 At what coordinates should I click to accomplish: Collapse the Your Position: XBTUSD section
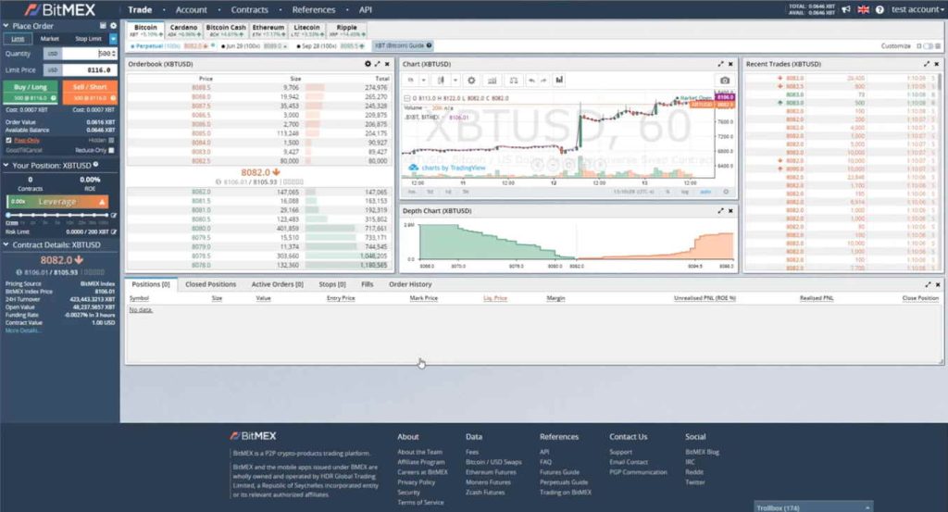(6, 165)
